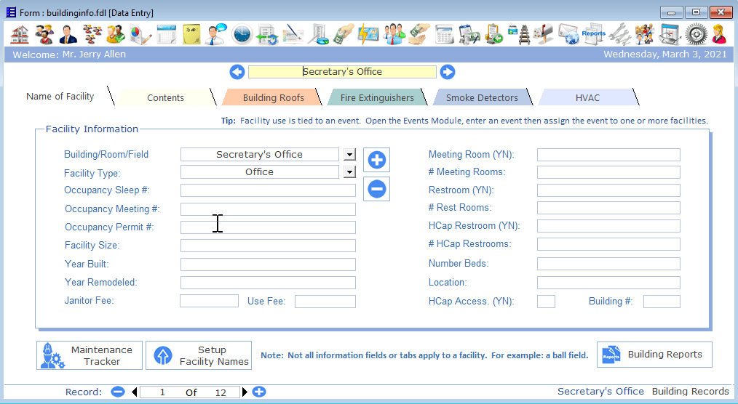Click the Use Fee field
The image size is (738, 404).
point(325,301)
